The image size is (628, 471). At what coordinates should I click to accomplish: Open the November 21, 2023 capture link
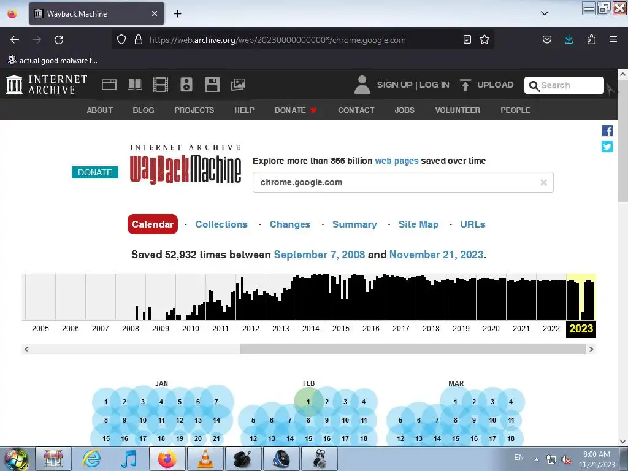(x=436, y=255)
